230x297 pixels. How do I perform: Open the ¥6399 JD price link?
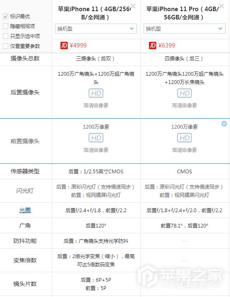click(x=167, y=46)
